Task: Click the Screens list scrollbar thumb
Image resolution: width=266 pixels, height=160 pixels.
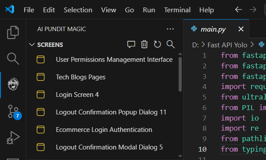Action: tap(180, 74)
